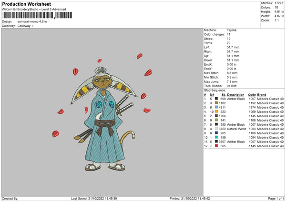Click the Stitches value 17277
The image size is (286, 202).
point(279,3)
